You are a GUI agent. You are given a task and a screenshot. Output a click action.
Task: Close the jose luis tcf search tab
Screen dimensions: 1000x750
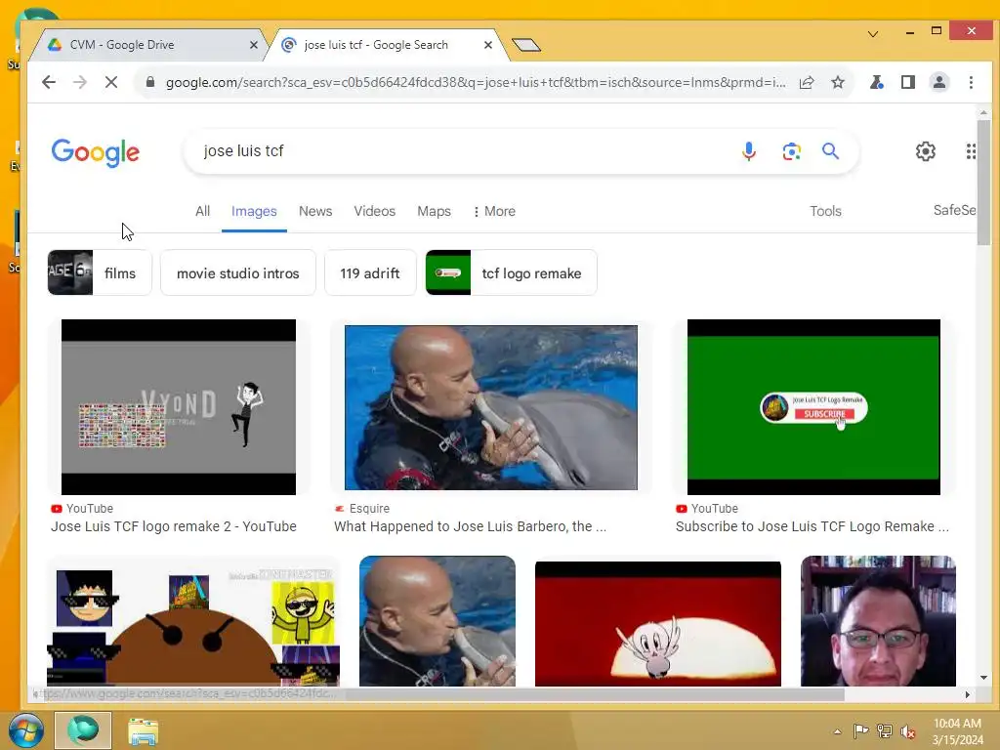[x=488, y=45]
